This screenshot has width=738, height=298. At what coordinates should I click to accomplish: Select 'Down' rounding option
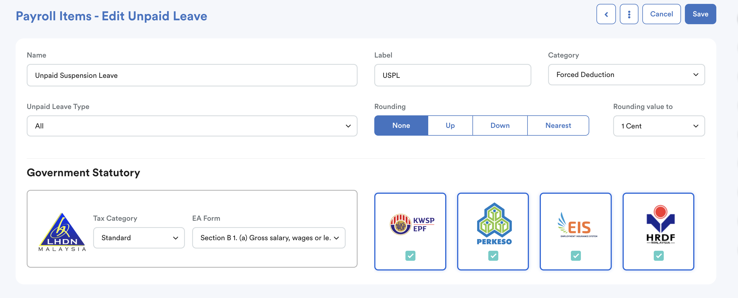tap(500, 125)
